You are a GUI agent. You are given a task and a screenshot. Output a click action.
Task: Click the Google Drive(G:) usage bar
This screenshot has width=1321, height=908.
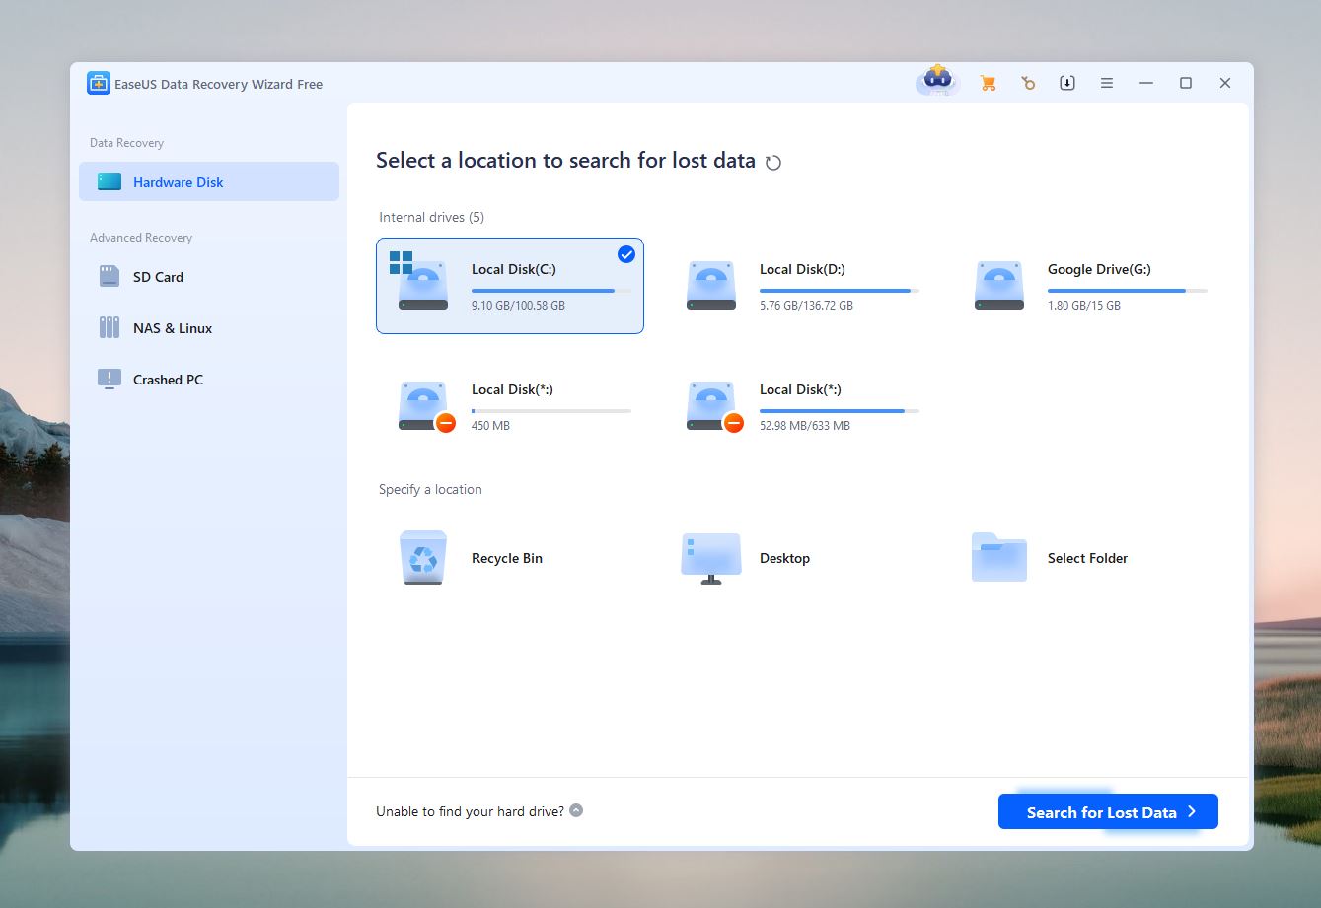[1128, 291]
